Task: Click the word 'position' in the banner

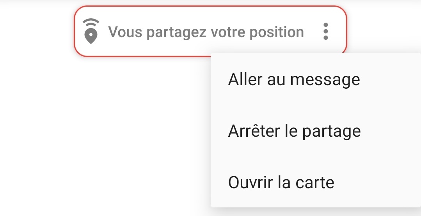Action: tap(277, 32)
